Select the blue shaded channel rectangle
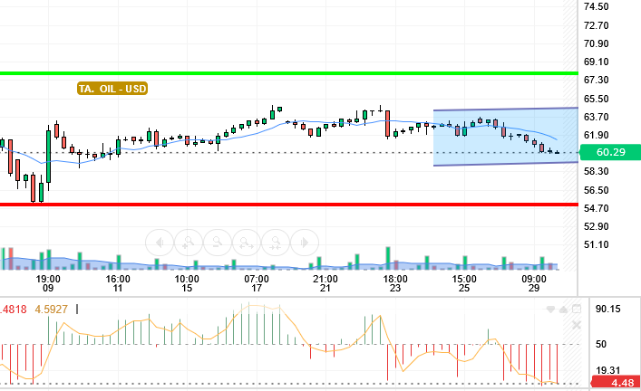The height and width of the screenshot is (391, 641). click(506, 138)
